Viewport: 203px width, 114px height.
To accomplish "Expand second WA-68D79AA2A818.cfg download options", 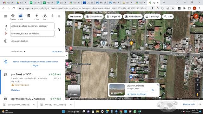I will point(71,104).
